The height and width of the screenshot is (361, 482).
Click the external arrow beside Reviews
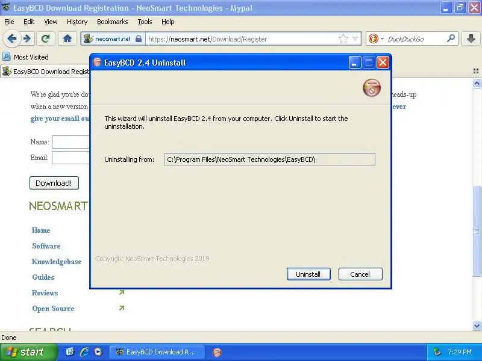coord(122,292)
